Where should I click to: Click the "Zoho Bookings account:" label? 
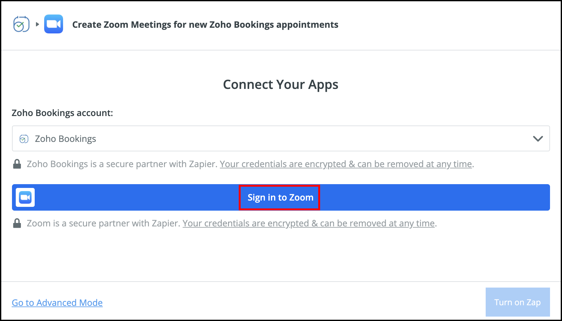62,113
